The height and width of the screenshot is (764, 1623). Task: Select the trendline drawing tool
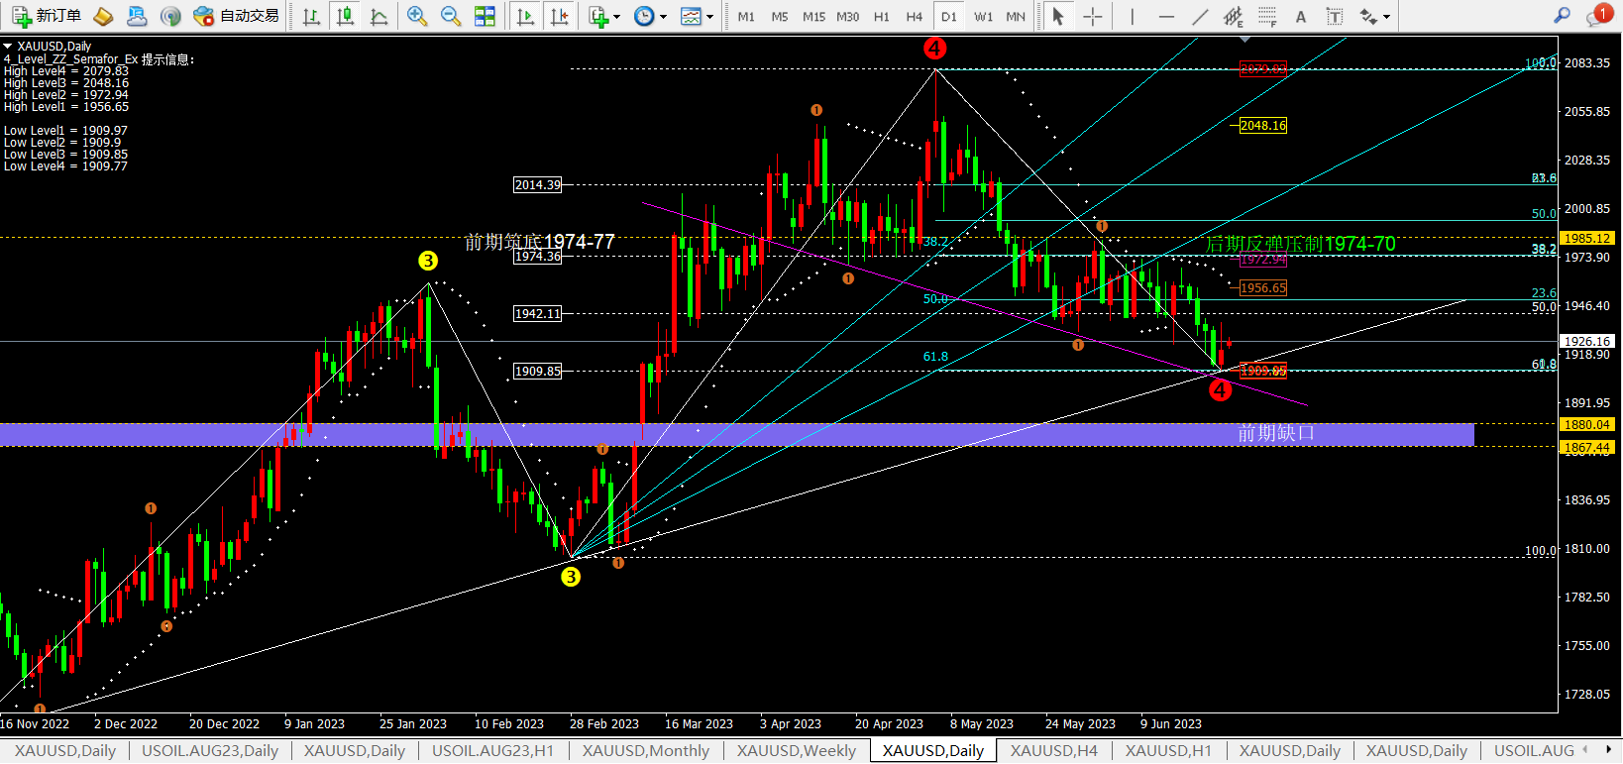click(1200, 16)
